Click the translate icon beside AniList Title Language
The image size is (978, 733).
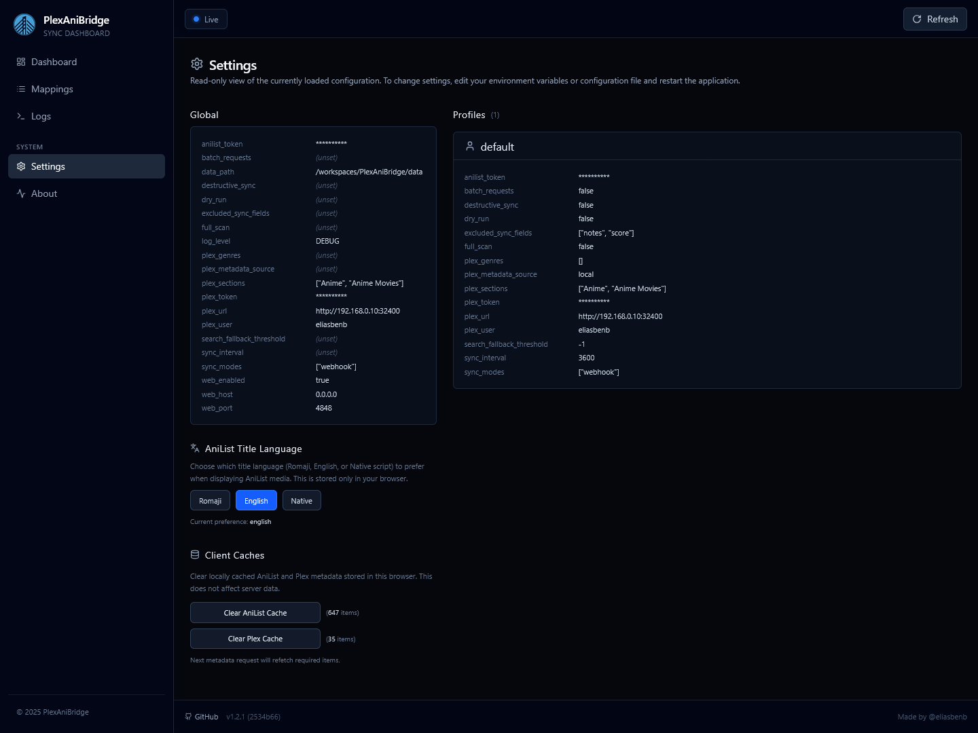tap(195, 448)
